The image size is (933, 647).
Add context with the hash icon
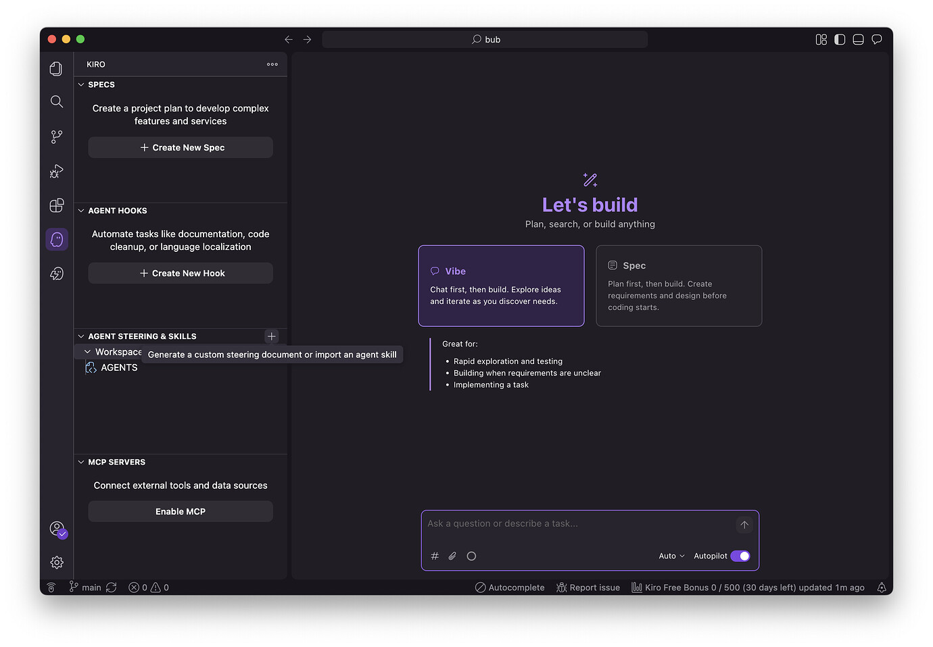click(435, 556)
